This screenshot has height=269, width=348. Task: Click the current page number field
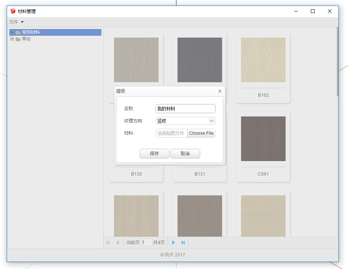point(146,243)
